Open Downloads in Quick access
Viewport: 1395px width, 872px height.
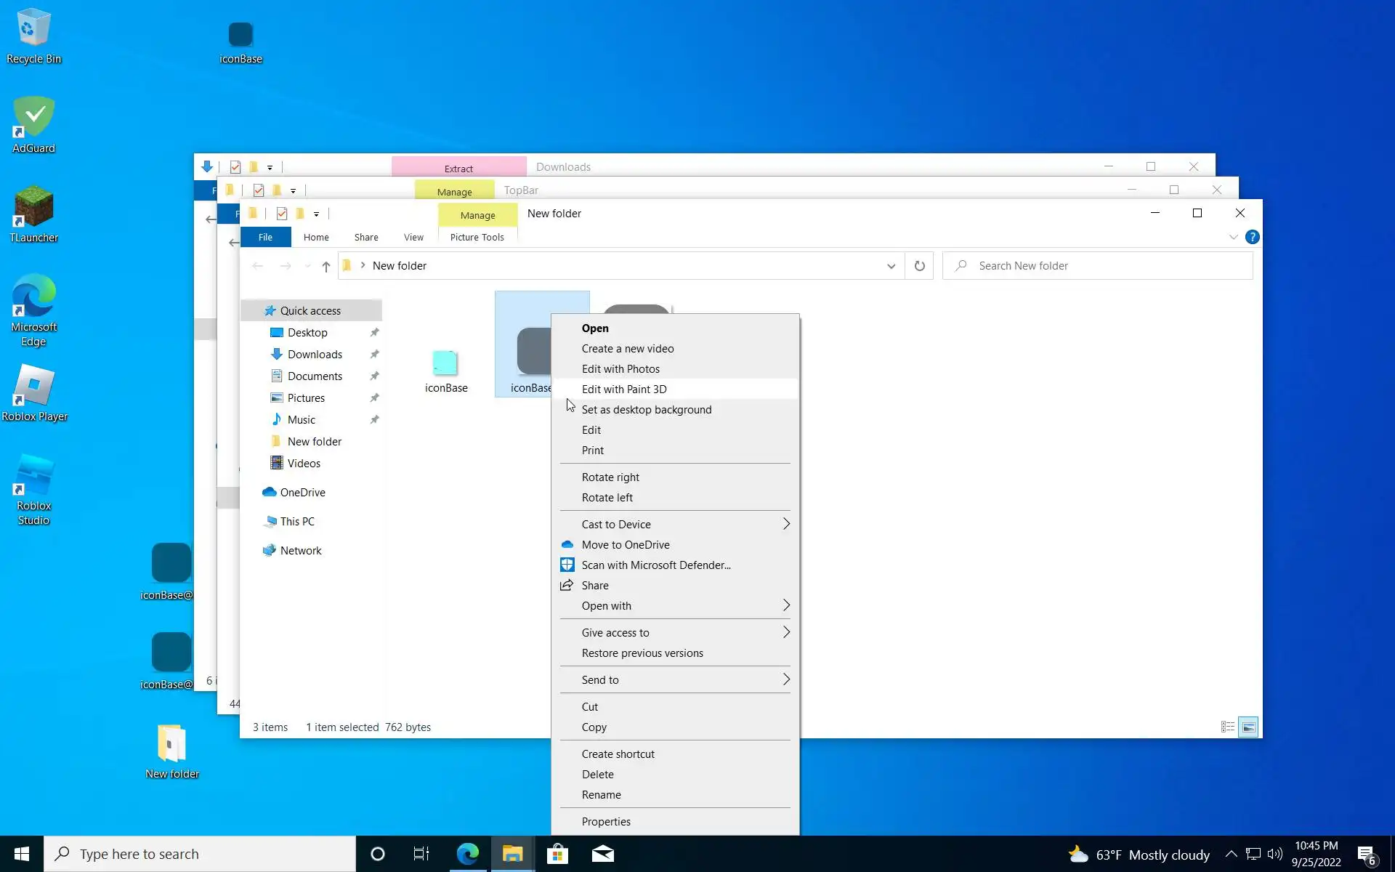click(315, 354)
